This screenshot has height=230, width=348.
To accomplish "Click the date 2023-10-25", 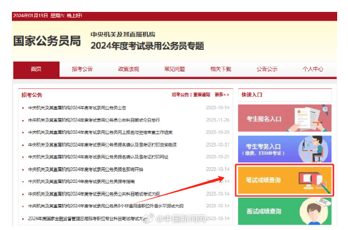I will click(x=218, y=157).
